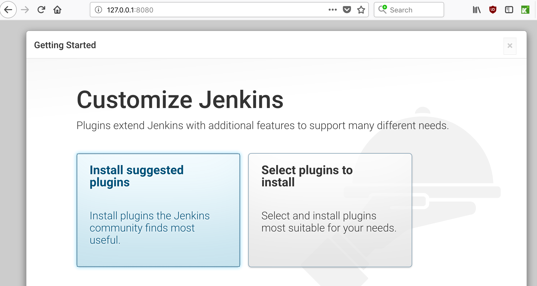This screenshot has height=286, width=537.
Task: Click the browser back arrow button
Action: click(x=8, y=10)
